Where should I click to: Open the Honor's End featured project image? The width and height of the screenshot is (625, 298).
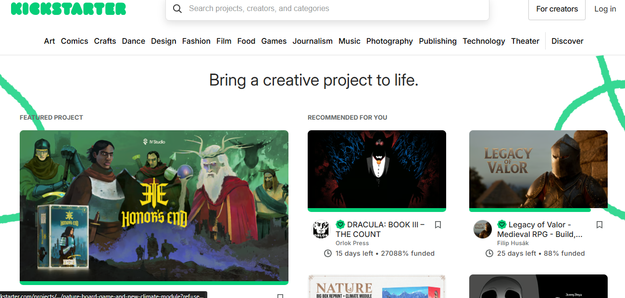click(154, 206)
